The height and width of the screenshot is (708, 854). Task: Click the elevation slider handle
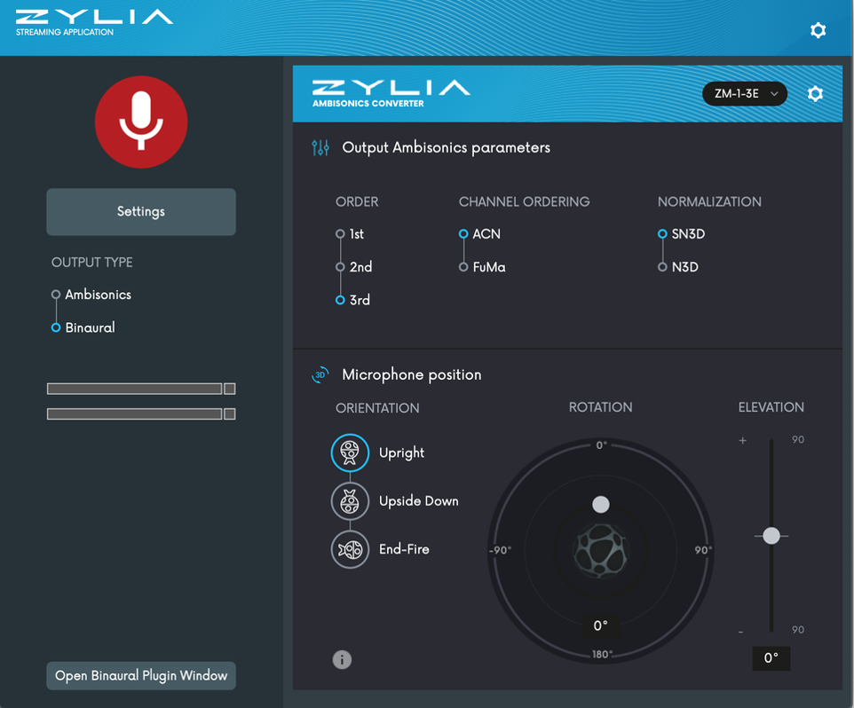[x=771, y=536]
